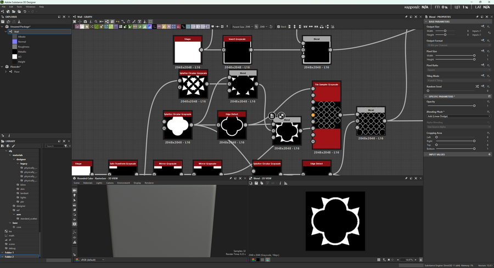Screen dimensions: 494x268
Task: Open the Blending Mode dropdown
Action: (x=458, y=116)
